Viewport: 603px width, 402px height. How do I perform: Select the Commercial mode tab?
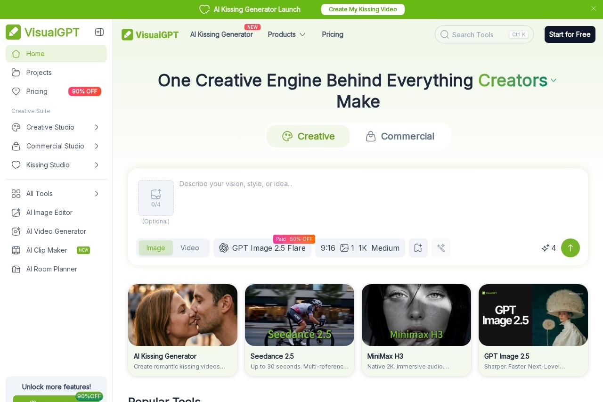click(400, 136)
